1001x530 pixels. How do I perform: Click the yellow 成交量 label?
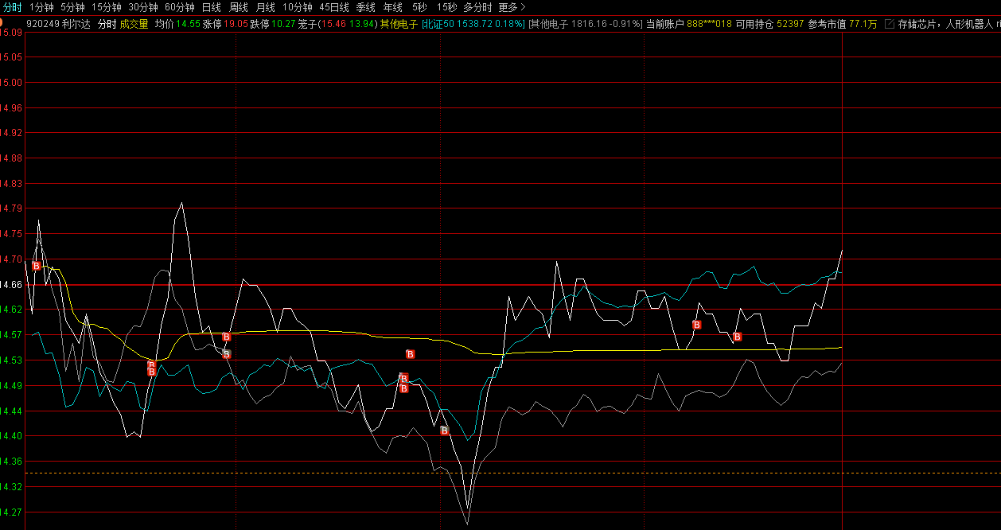click(134, 24)
